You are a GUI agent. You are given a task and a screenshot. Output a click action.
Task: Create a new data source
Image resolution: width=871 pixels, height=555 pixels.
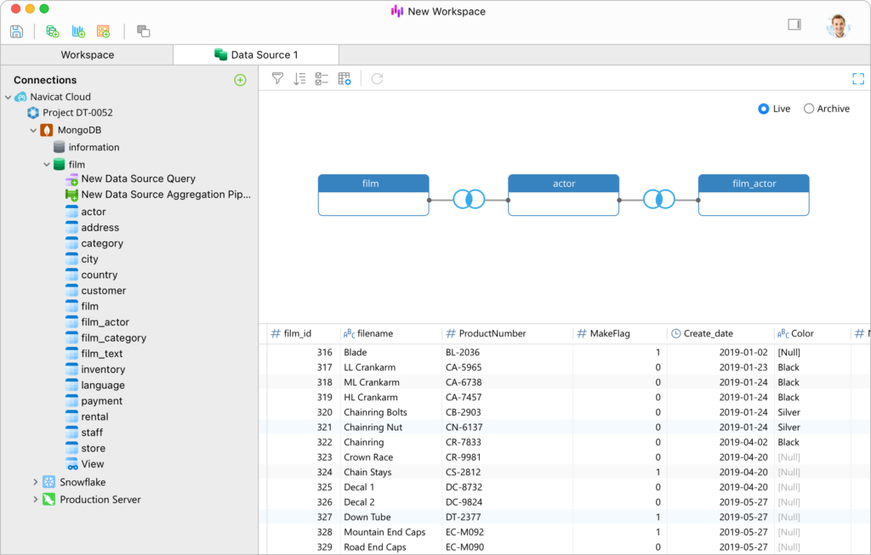[52, 31]
